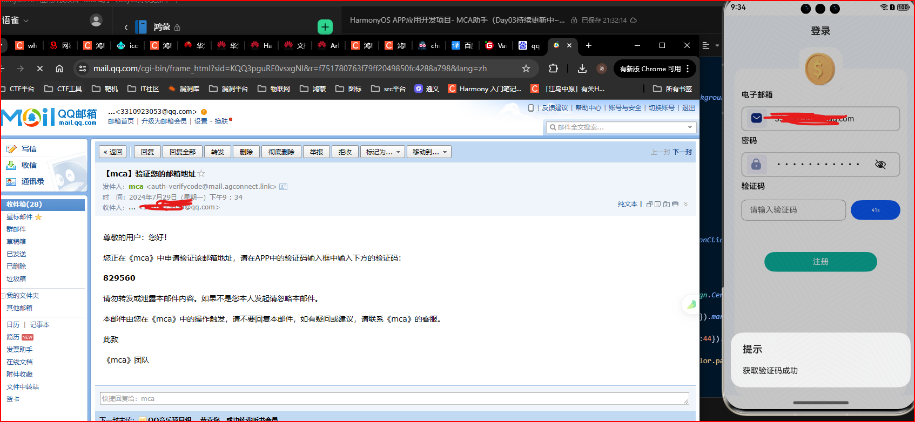Switch to the 网易 browser tab
This screenshot has width=915, height=422.
pos(61,45)
